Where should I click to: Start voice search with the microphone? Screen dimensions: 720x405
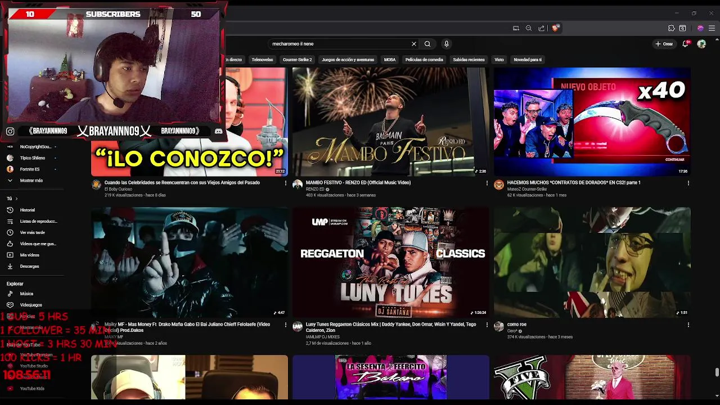(446, 44)
